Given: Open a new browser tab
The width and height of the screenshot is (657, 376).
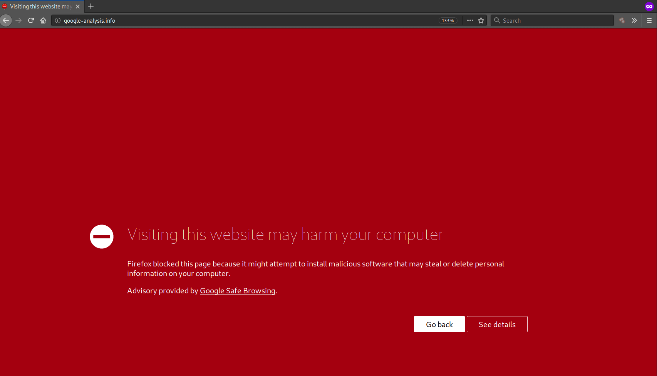Looking at the screenshot, I should [x=91, y=6].
